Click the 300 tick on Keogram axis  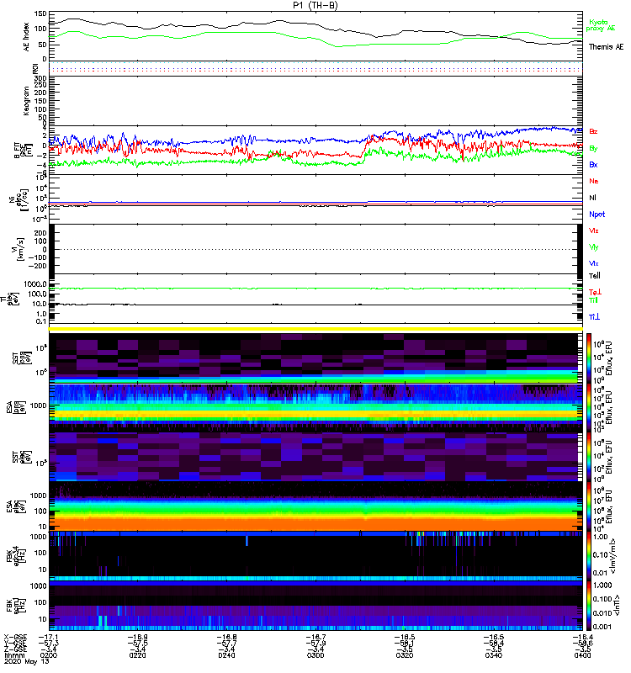(40, 78)
